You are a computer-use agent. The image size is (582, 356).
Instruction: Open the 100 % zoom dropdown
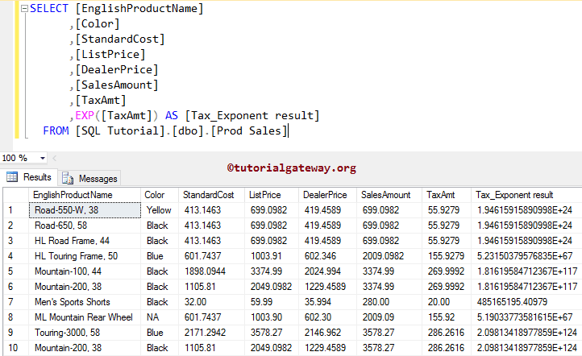pyautogui.click(x=43, y=159)
